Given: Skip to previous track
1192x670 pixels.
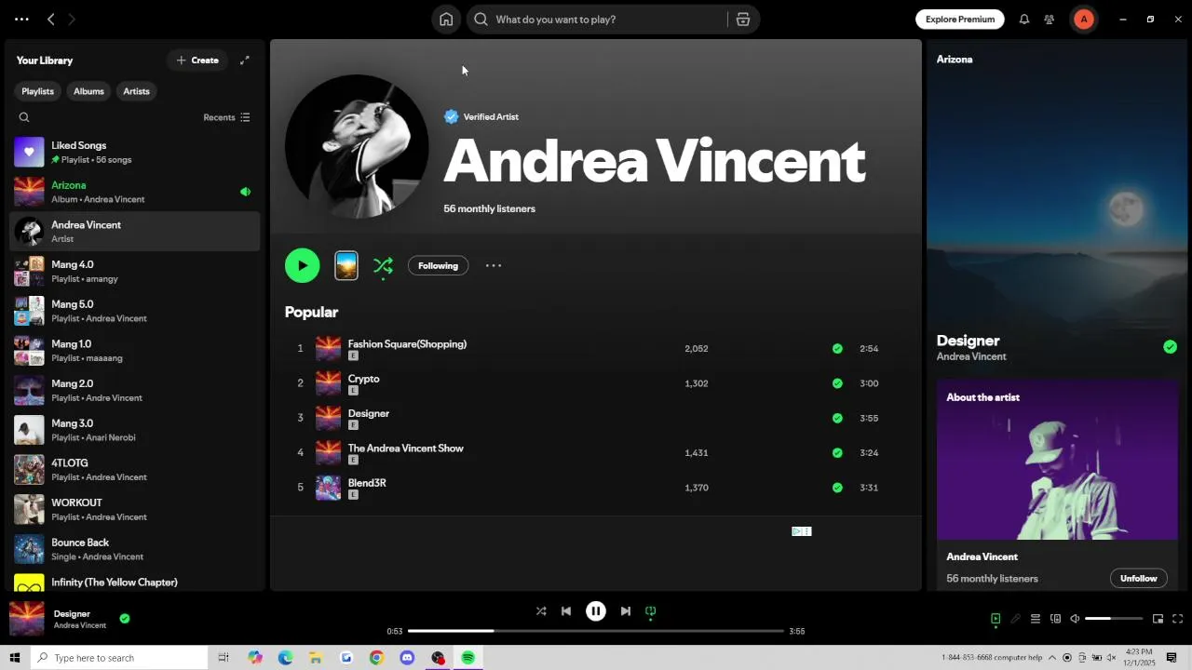Looking at the screenshot, I should click(x=566, y=611).
